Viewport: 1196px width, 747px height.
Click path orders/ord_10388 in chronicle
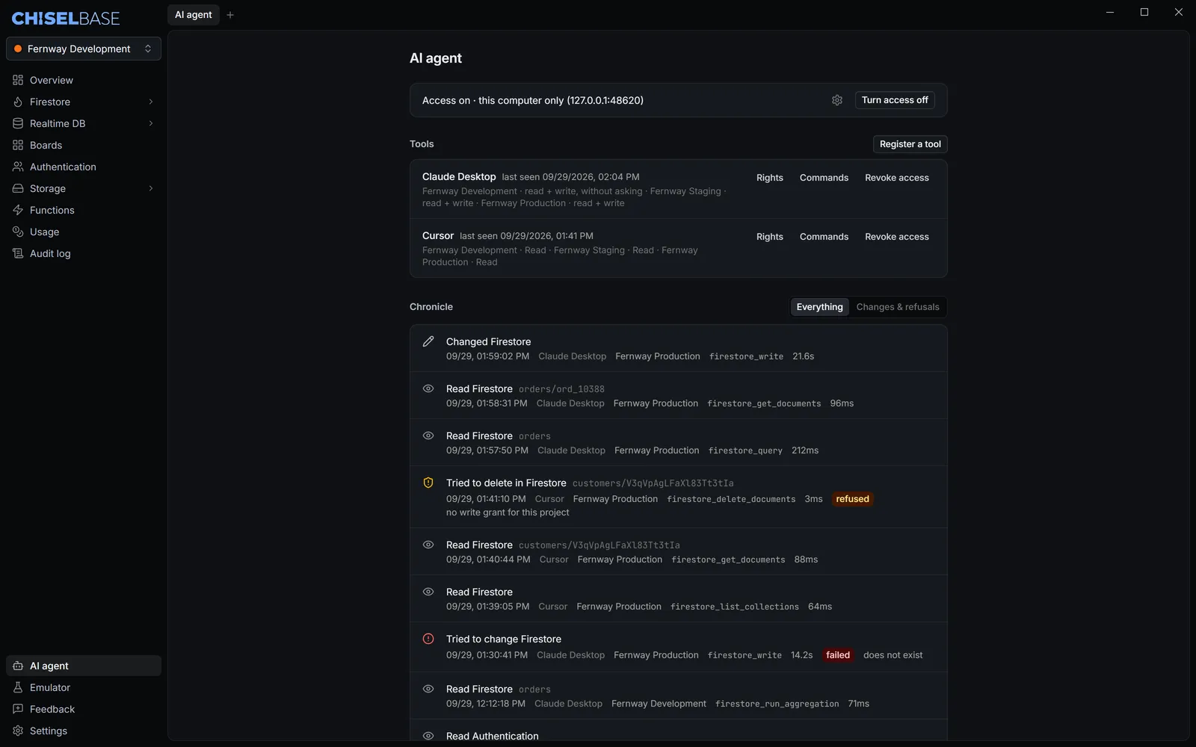coord(561,389)
